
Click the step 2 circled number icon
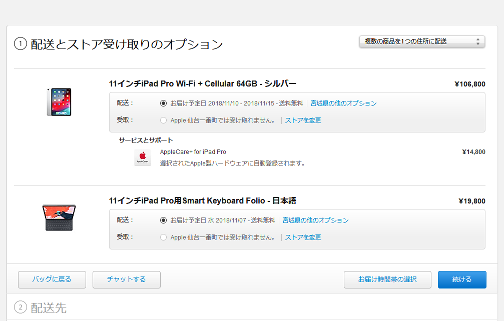coord(20,307)
